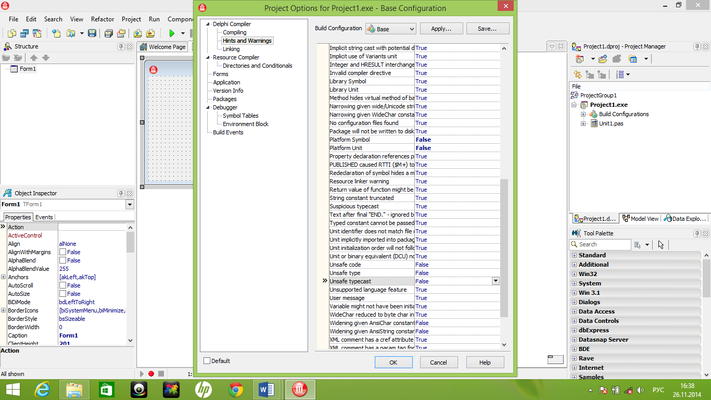Open Microsoft Word from taskbar
Viewport: 711px width, 400px height.
[266, 389]
